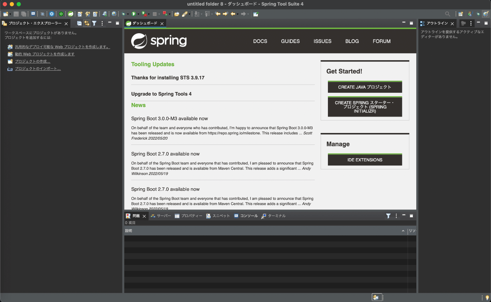Click the Spring logo in dashboard header
The width and height of the screenshot is (491, 302).
point(159,41)
